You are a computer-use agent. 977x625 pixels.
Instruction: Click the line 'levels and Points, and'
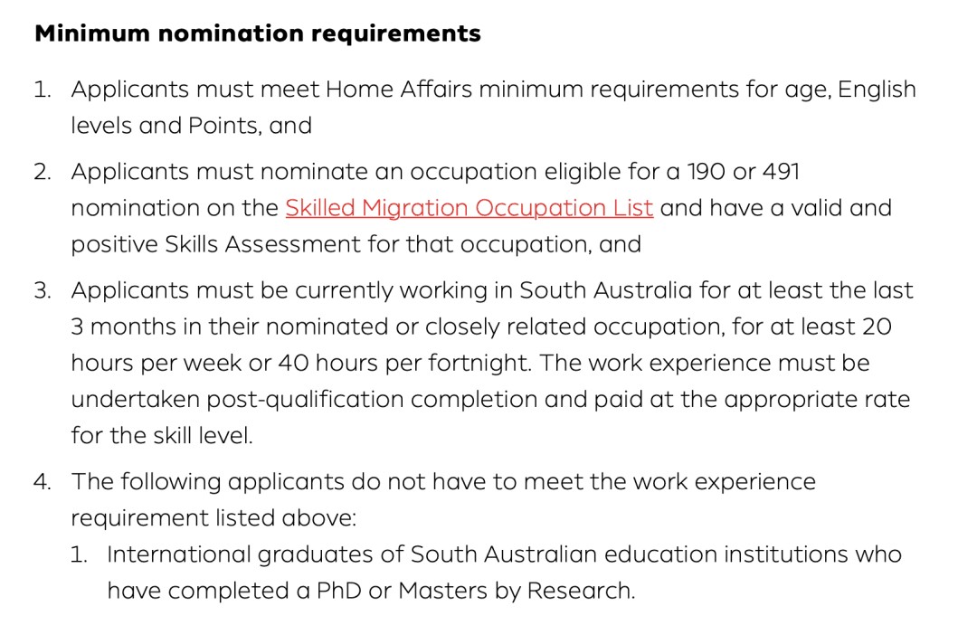pos(191,126)
